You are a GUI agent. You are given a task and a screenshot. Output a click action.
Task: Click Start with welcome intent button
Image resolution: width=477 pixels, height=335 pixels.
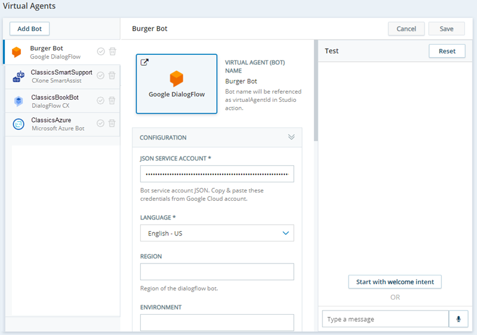pos(395,282)
